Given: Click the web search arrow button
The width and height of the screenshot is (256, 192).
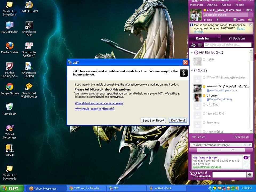Looking at the screenshot, I should [x=249, y=174].
